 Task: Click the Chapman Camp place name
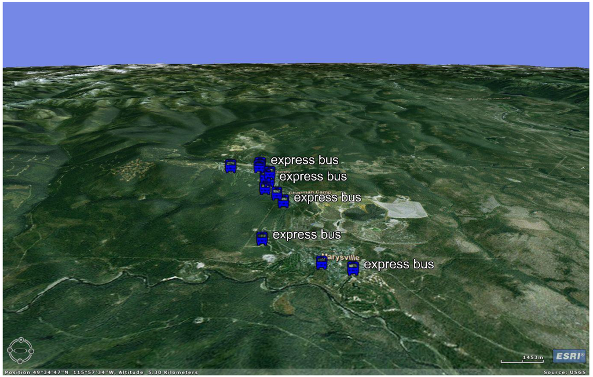tap(310, 192)
